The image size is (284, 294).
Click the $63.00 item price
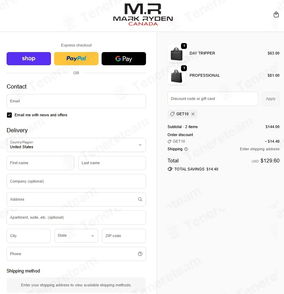(x=273, y=53)
